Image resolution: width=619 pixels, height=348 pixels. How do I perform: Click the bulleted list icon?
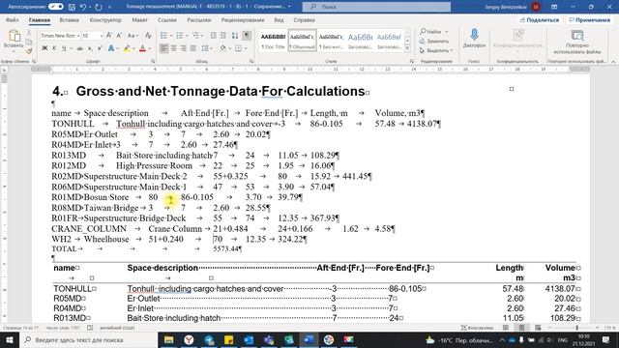pos(163,36)
